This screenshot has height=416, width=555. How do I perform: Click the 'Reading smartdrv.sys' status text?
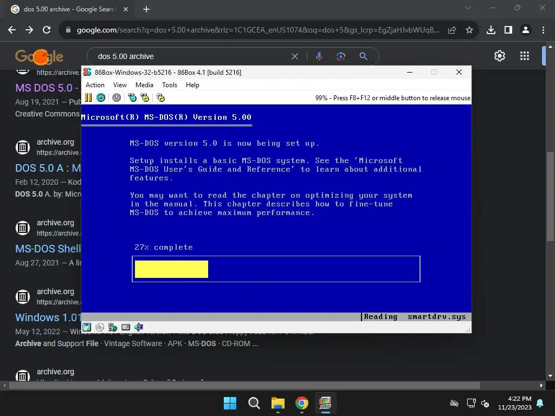pyautogui.click(x=415, y=316)
